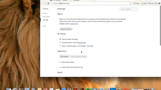Bookmark this page with the star icon
161x90 pixels.
click(x=130, y=3)
